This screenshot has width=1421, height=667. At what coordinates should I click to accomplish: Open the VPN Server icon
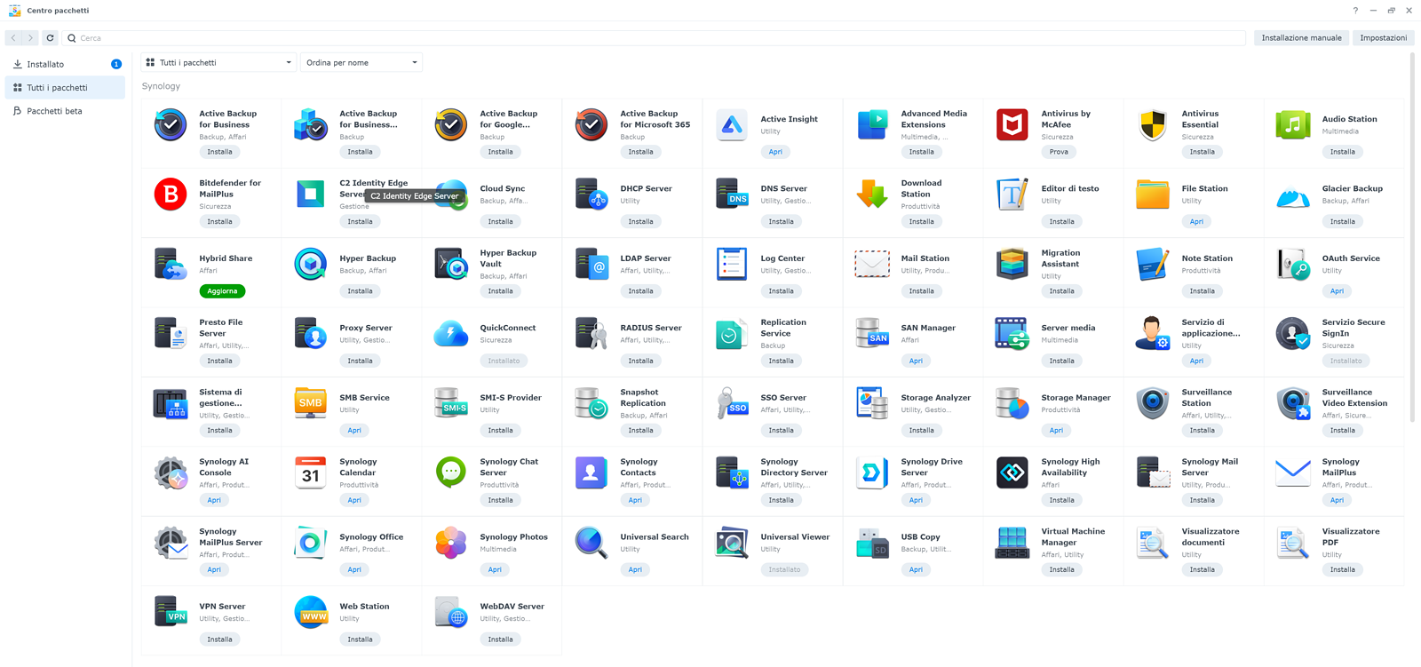tap(171, 612)
